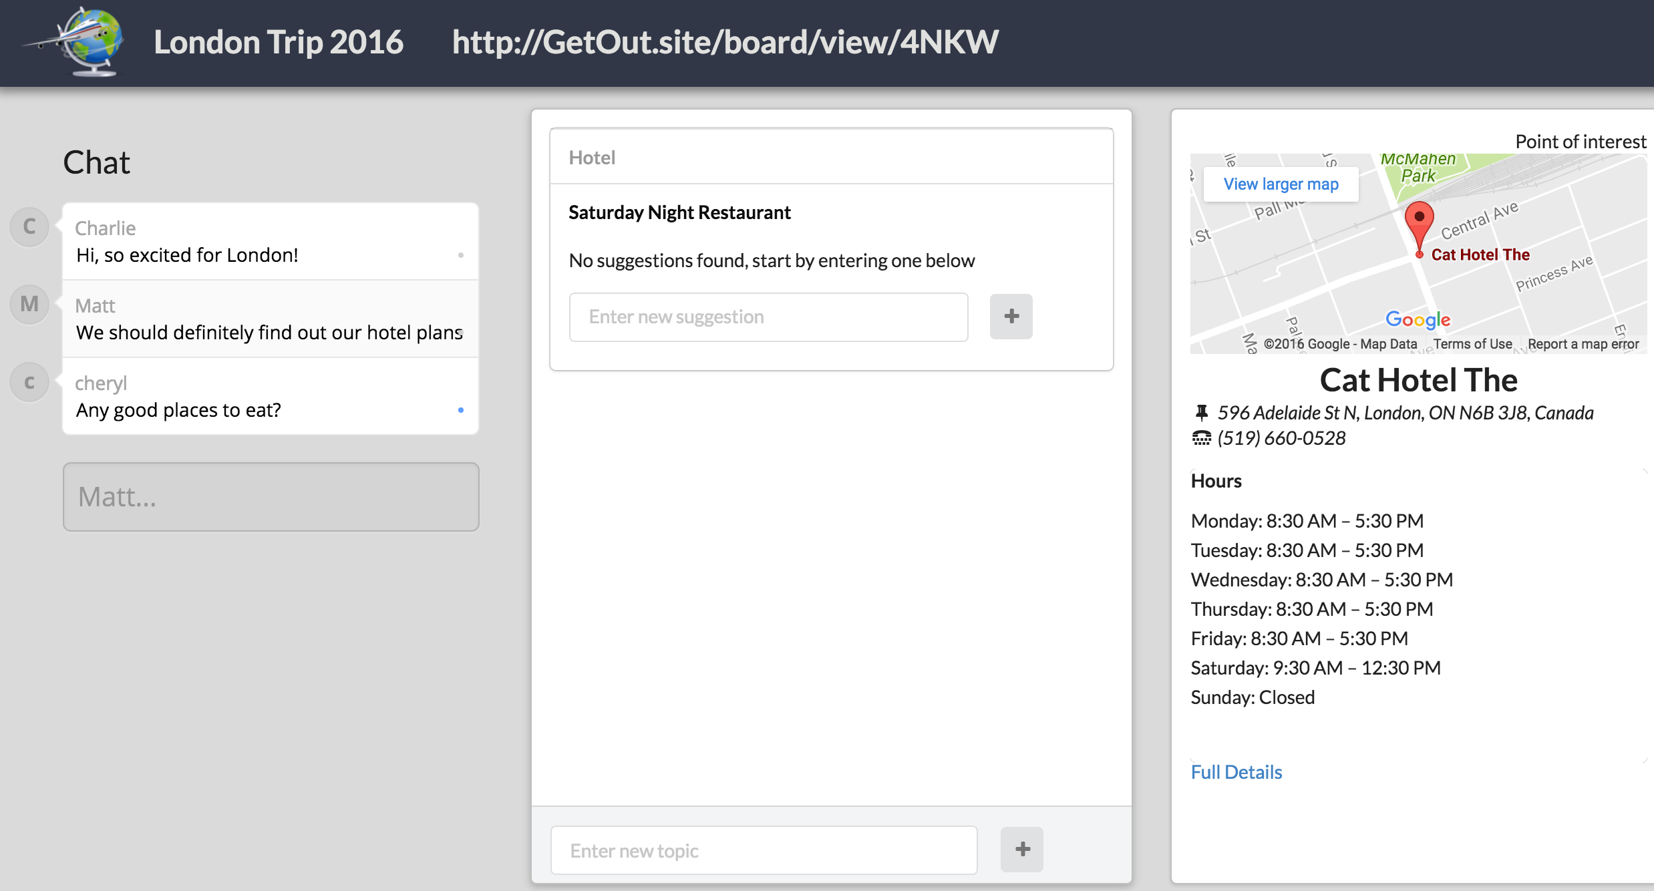Click the London Trip 2016 title

tap(279, 42)
